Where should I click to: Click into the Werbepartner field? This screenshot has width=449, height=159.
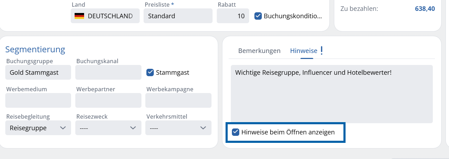(x=108, y=100)
